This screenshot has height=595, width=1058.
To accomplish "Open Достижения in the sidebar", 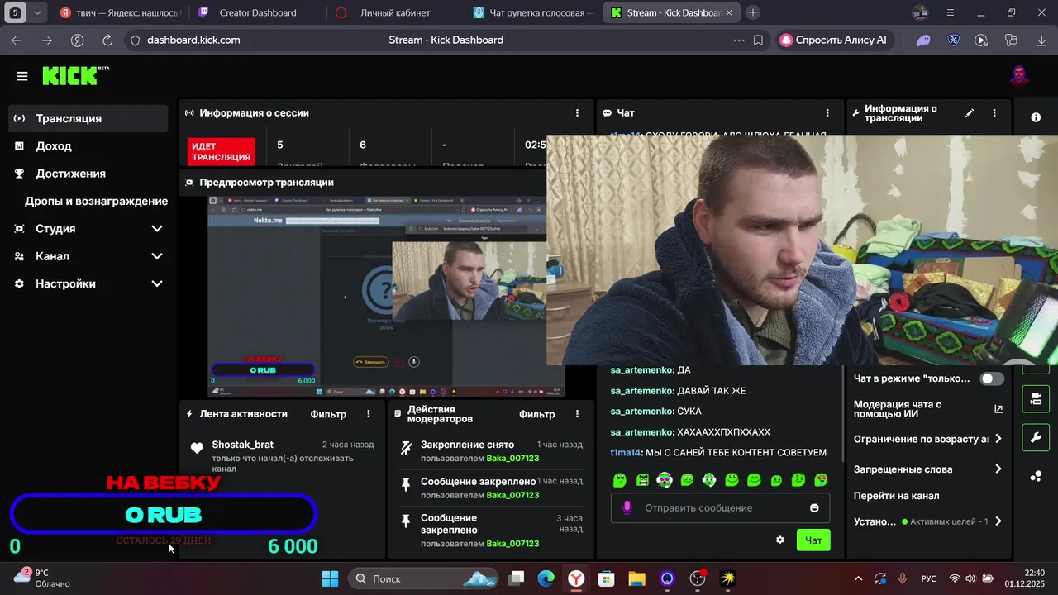I will coord(88,174).
